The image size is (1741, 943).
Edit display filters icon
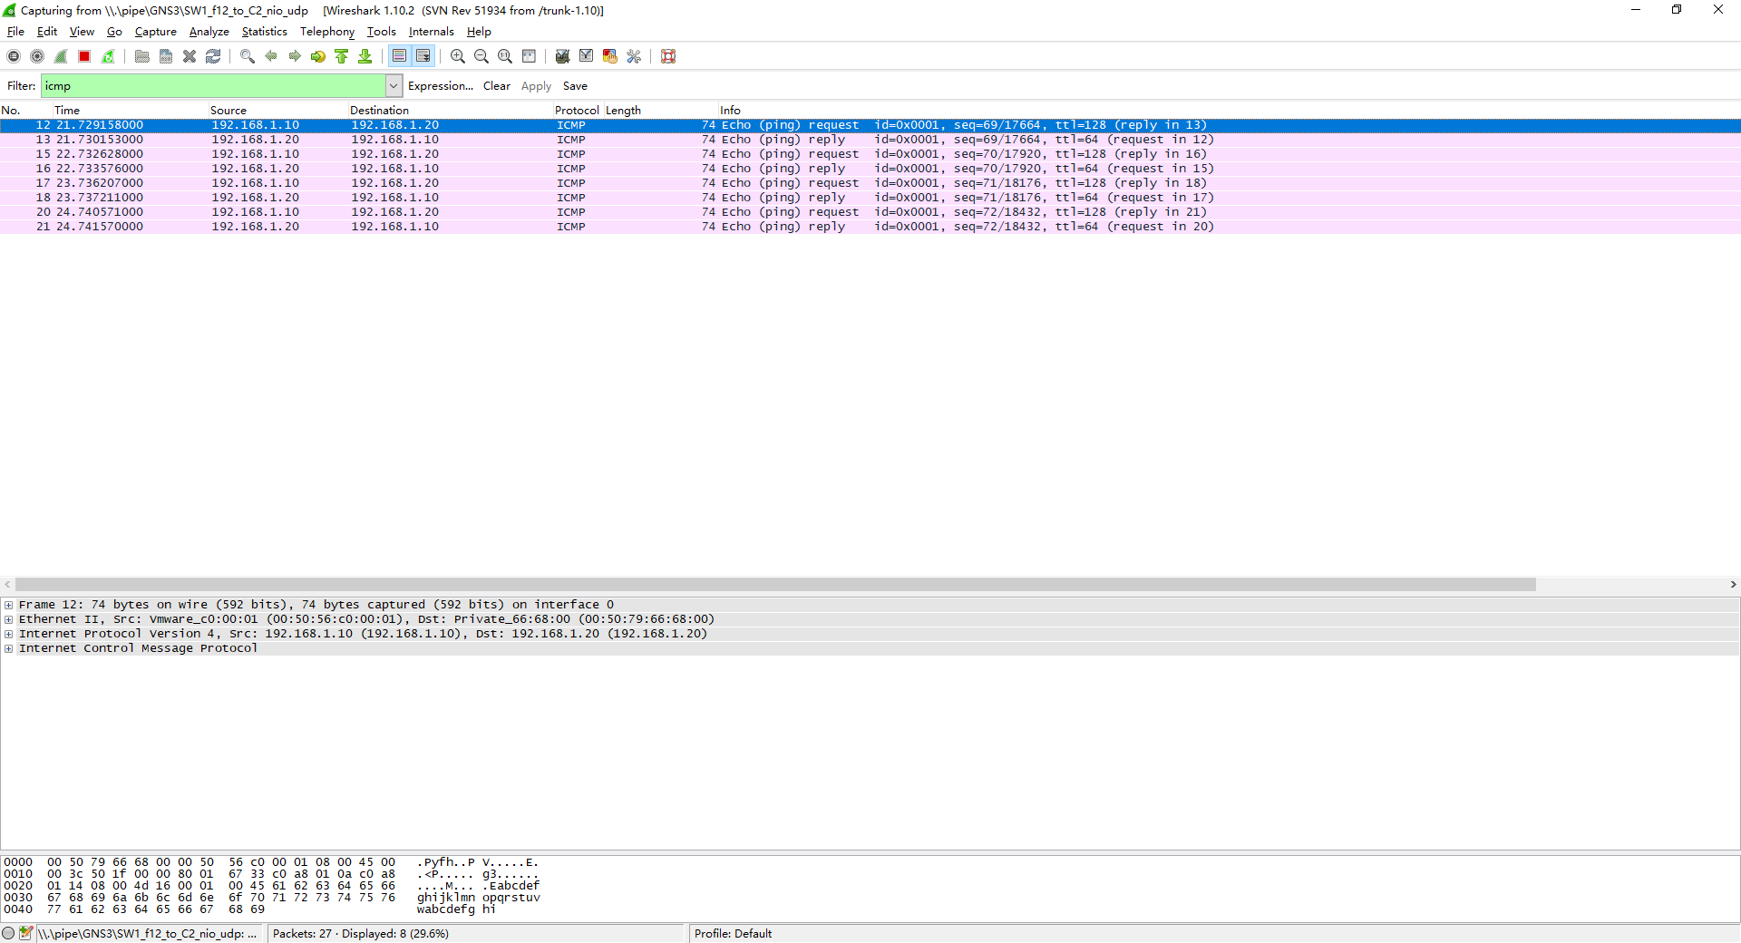click(x=587, y=56)
